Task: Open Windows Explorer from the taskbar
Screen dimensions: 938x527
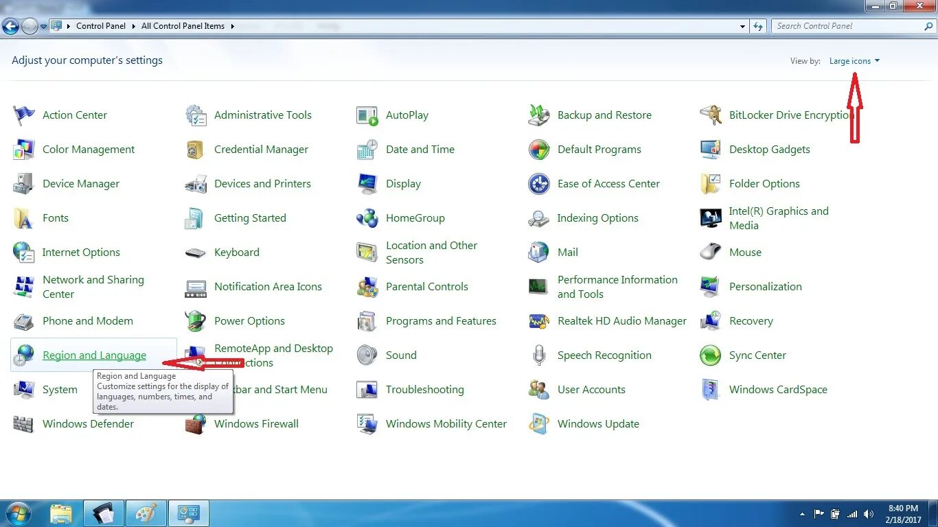Action: (61, 513)
